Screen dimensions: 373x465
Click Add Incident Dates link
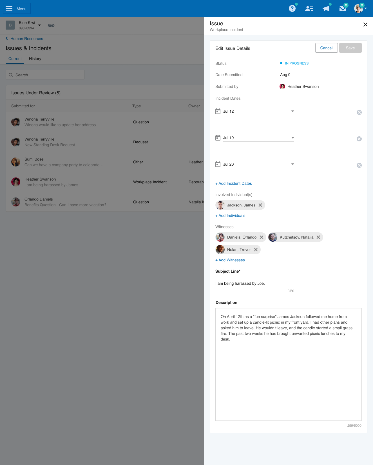click(x=234, y=183)
